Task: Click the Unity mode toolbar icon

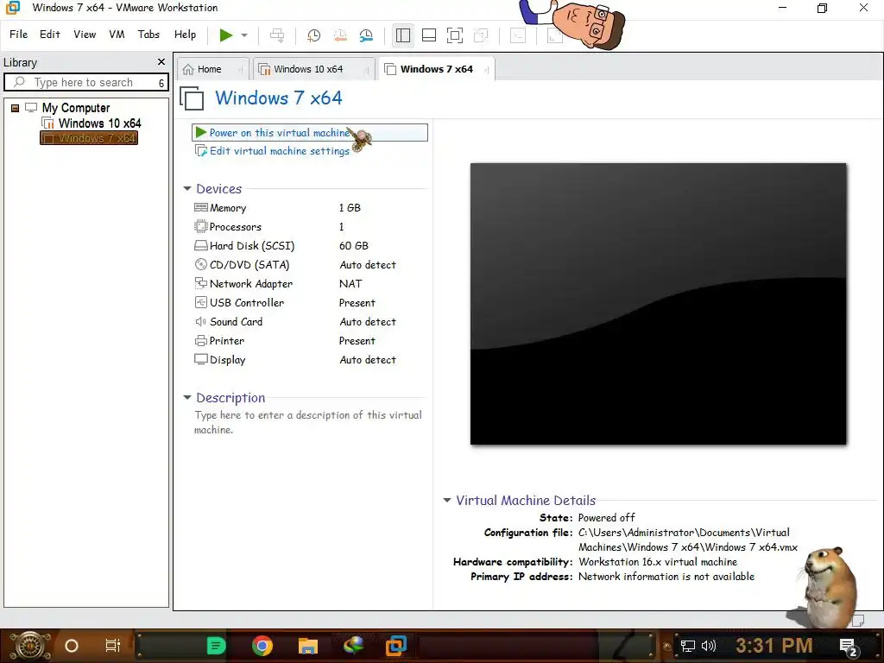Action: pos(481,35)
